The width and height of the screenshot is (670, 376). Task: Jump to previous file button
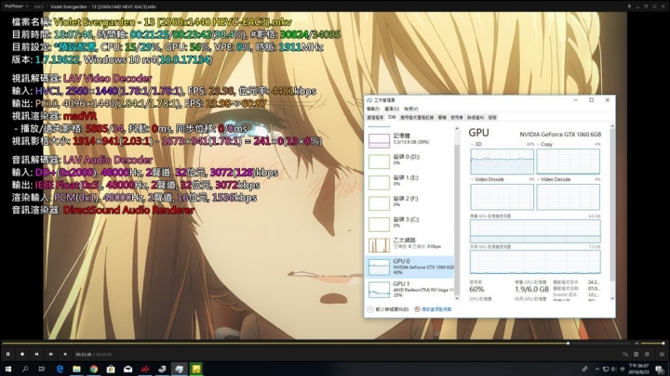(36, 354)
